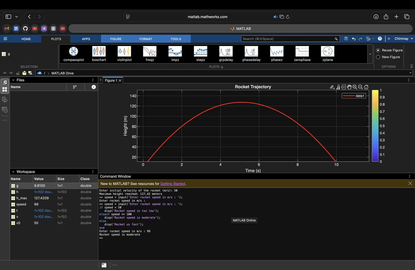415x270 pixels.
Task: Go up one folder level
Action: 18,73
